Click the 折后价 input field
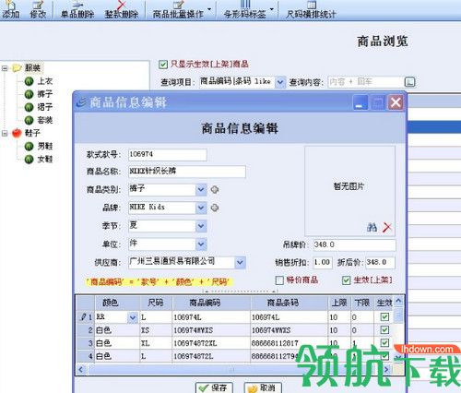Screen dimensions: 461x393 [x=380, y=262]
